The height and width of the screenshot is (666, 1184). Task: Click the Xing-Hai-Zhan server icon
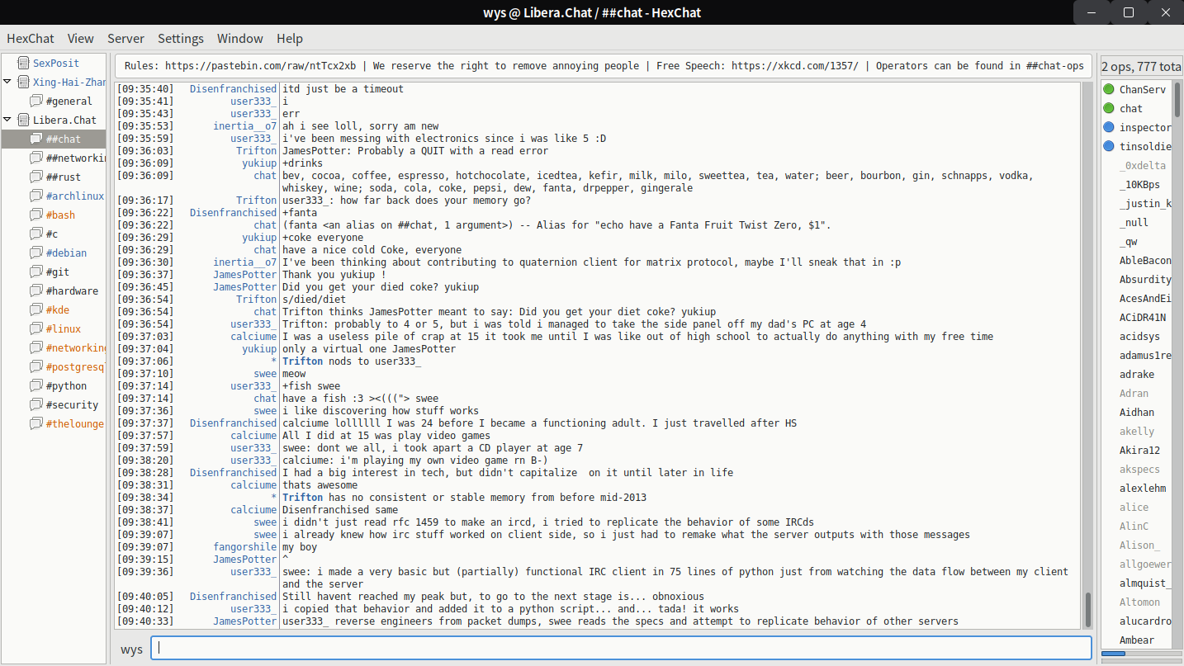[22, 82]
